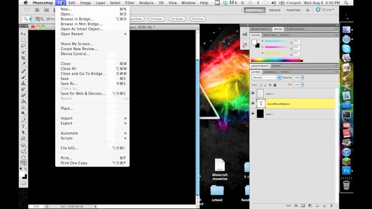This screenshot has height=209, width=372.
Task: Choose Place... from File menu
Action: 92,109
